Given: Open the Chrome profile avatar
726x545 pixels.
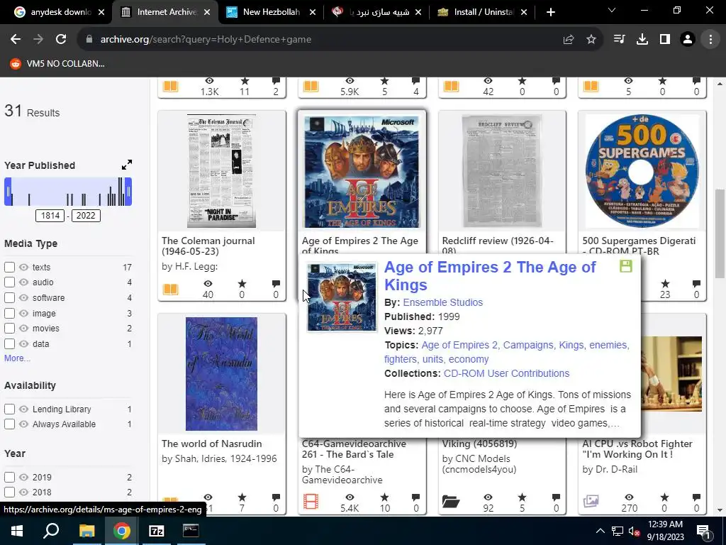Looking at the screenshot, I should click(x=688, y=40).
